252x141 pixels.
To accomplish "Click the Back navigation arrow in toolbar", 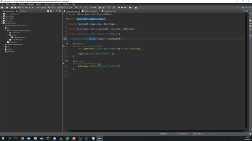I will click(x=125, y=7).
